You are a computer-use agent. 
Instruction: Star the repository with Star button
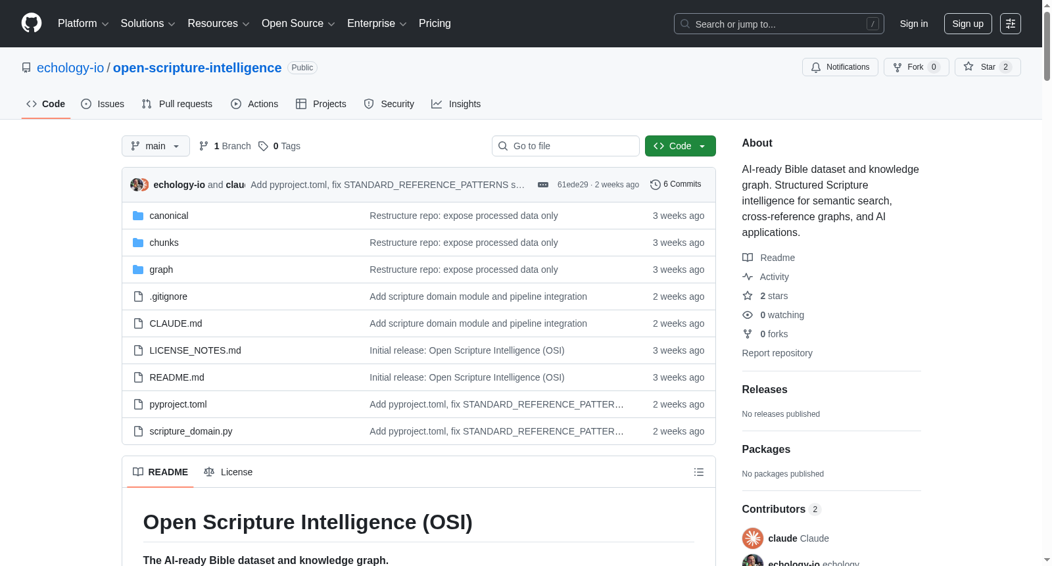click(x=988, y=67)
